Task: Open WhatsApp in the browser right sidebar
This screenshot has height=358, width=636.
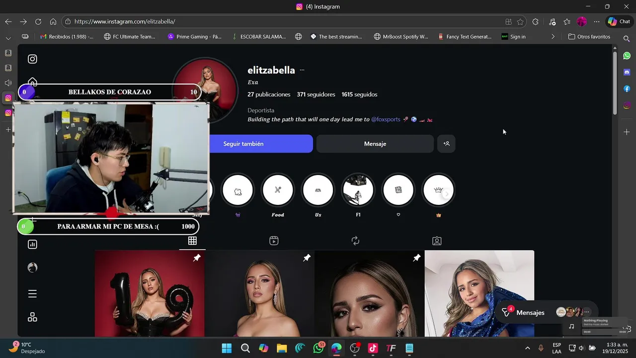Action: tap(627, 56)
